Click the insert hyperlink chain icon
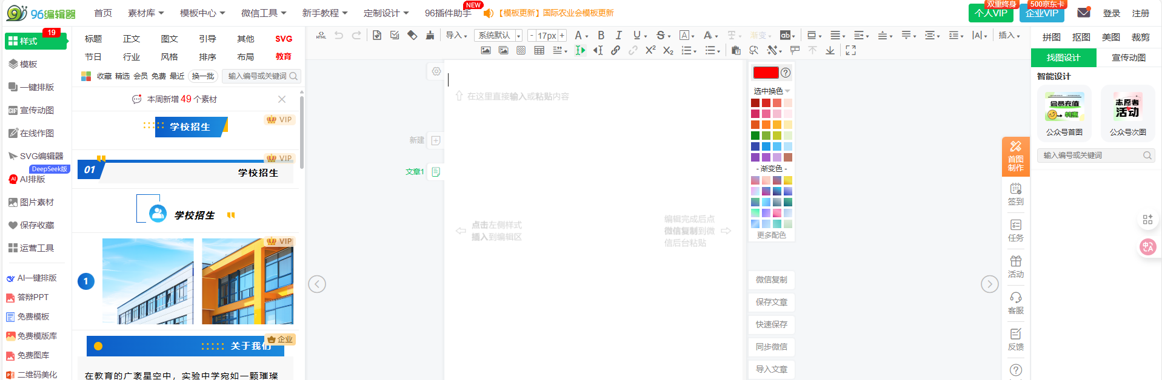 pyautogui.click(x=615, y=51)
